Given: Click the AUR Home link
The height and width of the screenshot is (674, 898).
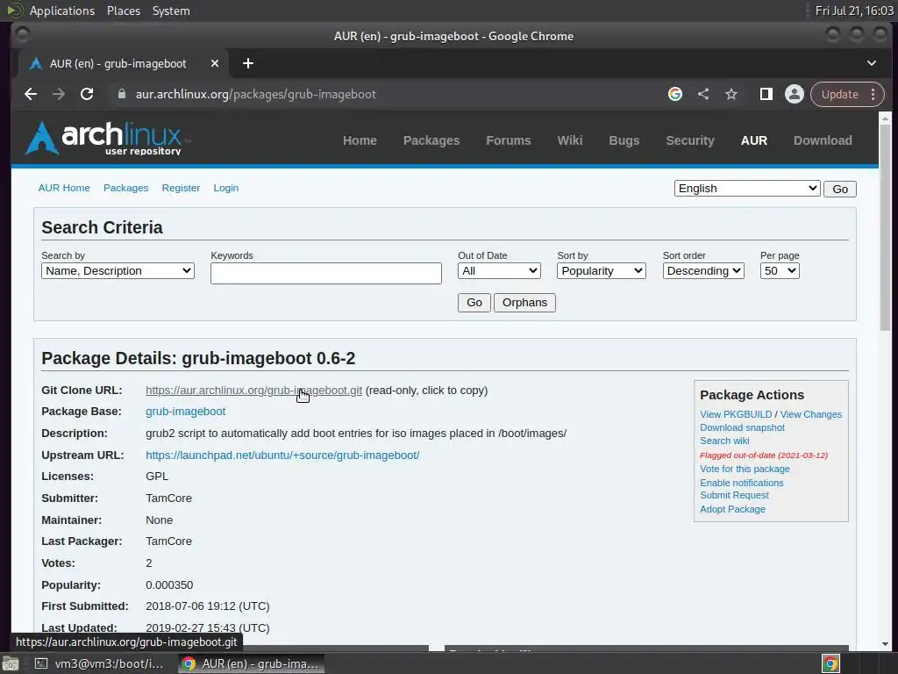Looking at the screenshot, I should (64, 188).
